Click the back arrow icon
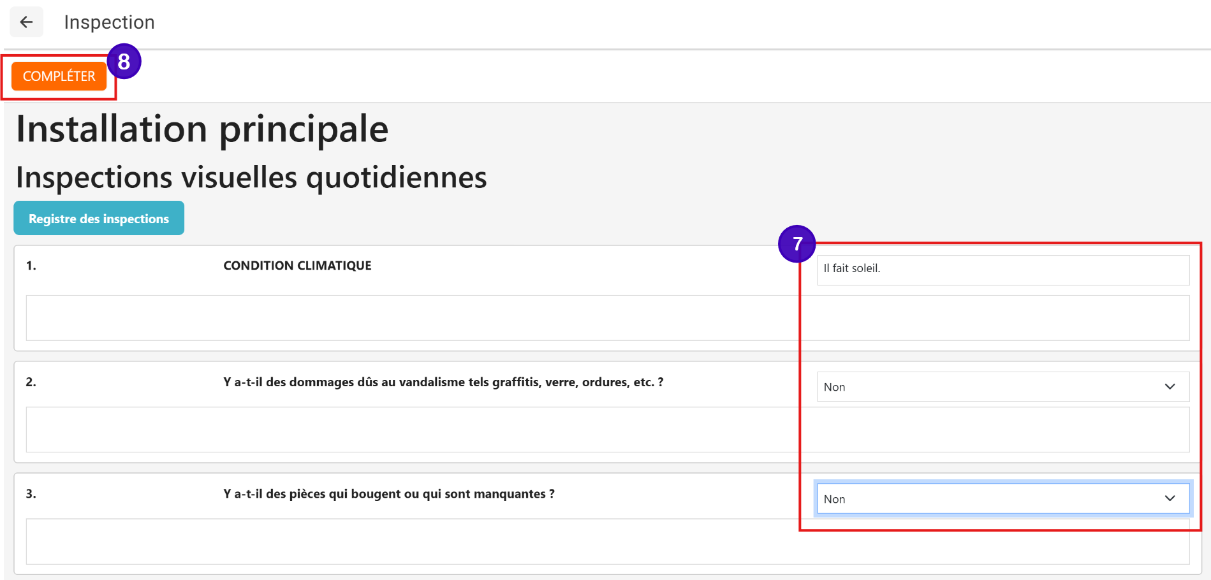This screenshot has width=1211, height=580. [26, 22]
